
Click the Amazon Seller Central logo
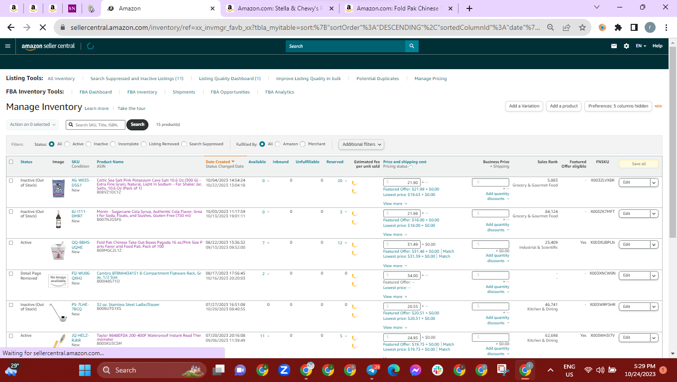tap(48, 46)
